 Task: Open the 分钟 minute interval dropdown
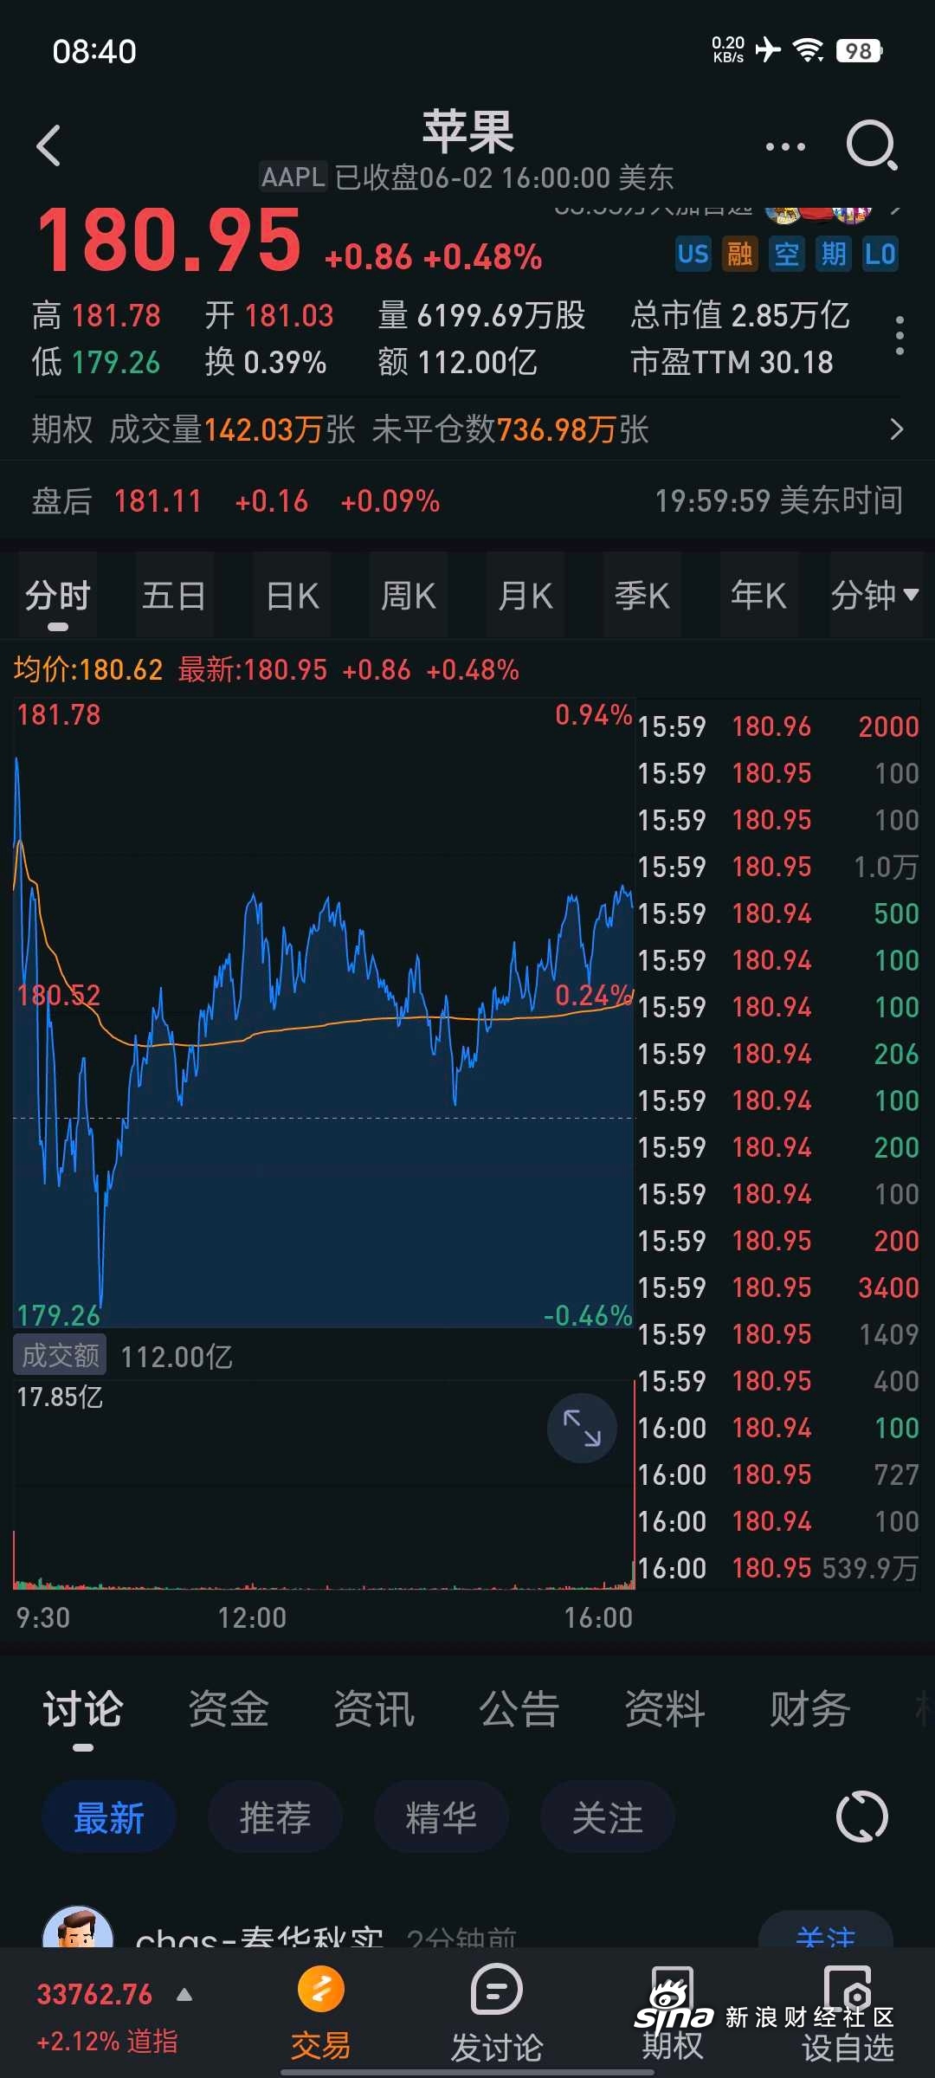875,596
